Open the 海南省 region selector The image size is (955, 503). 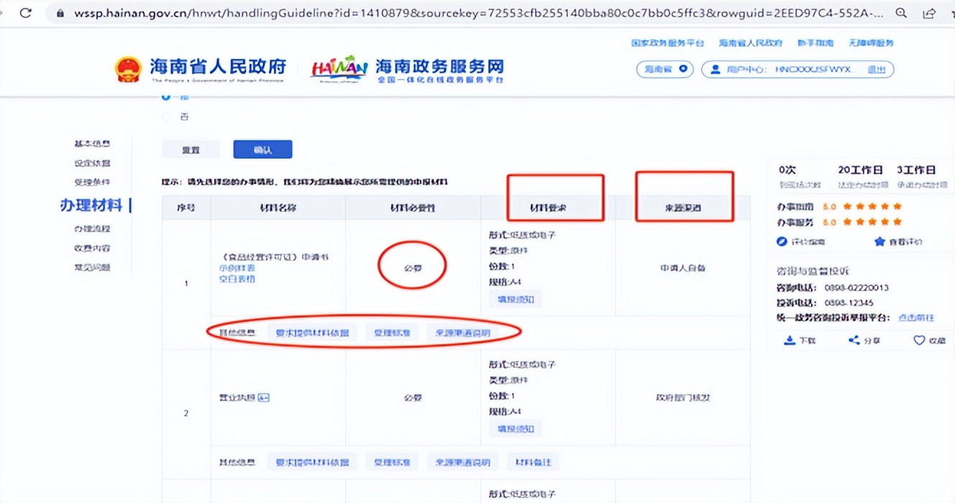click(x=664, y=69)
